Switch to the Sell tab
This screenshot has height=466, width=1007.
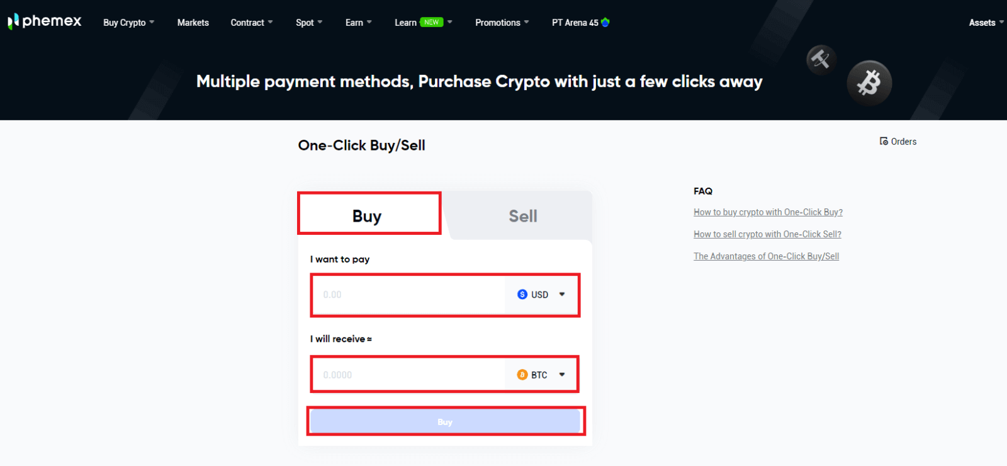click(x=522, y=216)
